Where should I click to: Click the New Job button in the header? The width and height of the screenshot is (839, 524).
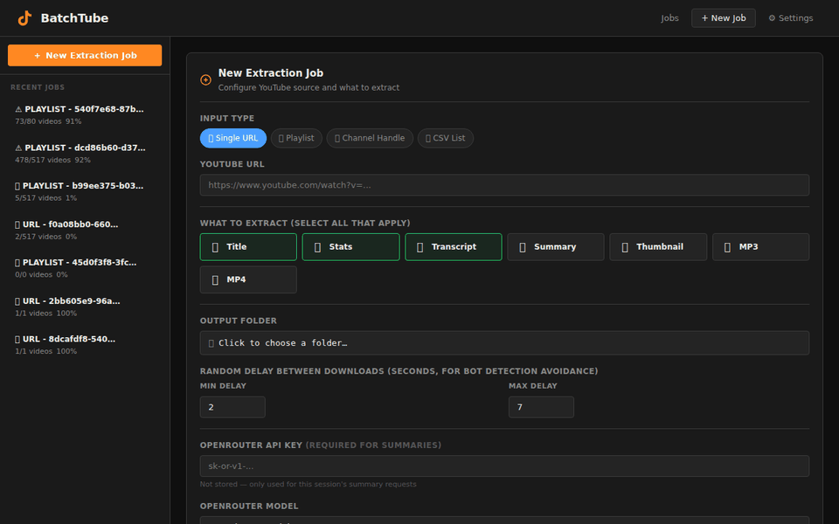point(723,17)
